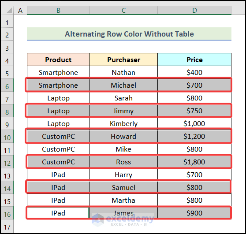Select CustomPC cell in Mike's row
The height and width of the screenshot is (234, 246).
(58, 149)
